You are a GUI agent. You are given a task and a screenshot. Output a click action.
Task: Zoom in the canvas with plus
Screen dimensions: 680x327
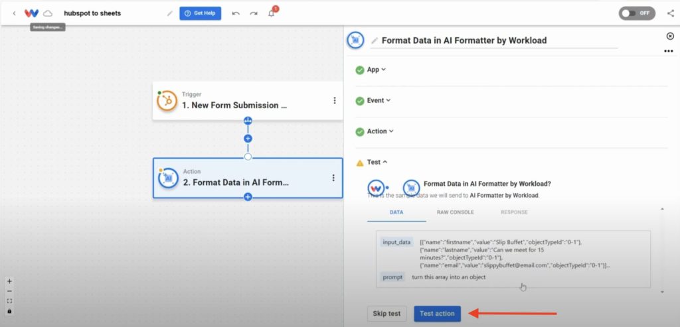pyautogui.click(x=9, y=281)
